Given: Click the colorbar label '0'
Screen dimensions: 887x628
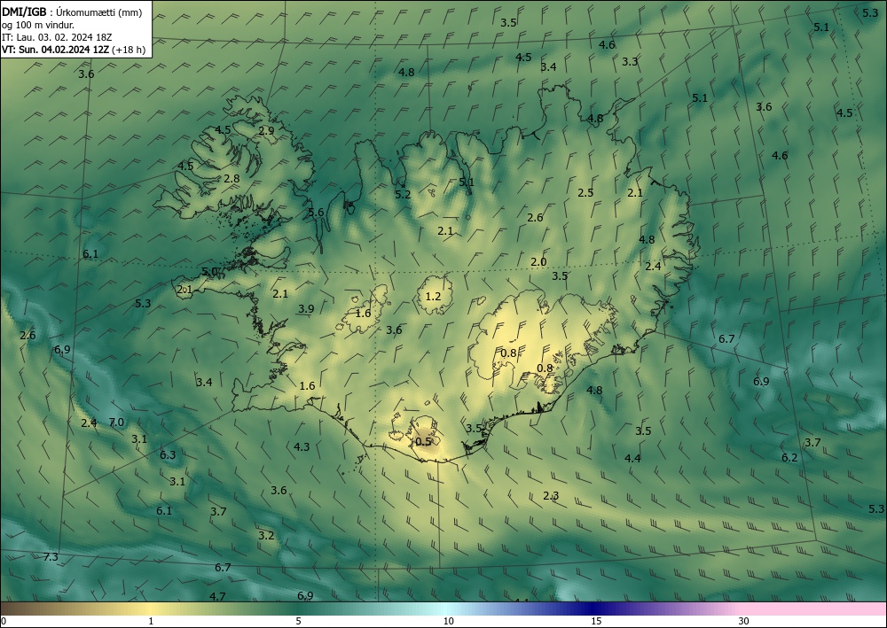Looking at the screenshot, I should click(x=4, y=621).
